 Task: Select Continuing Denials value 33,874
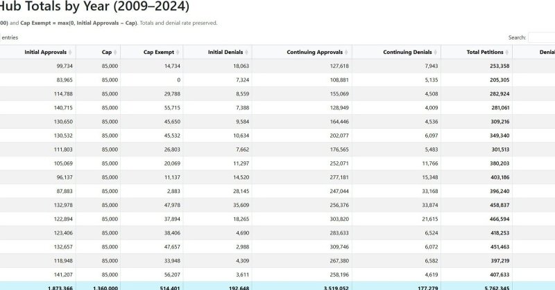pos(430,206)
